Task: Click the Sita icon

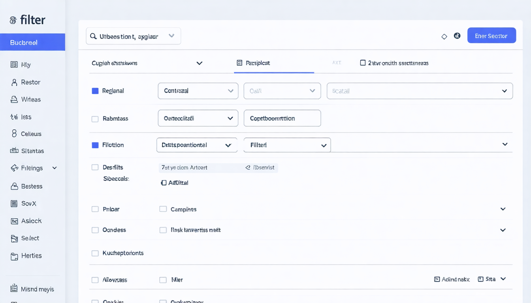Action: click(481, 279)
